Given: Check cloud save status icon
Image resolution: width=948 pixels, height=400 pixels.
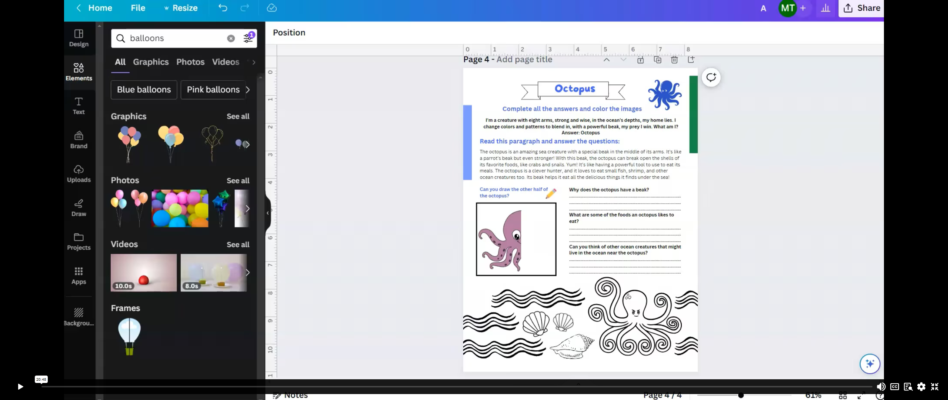Looking at the screenshot, I should 272,8.
